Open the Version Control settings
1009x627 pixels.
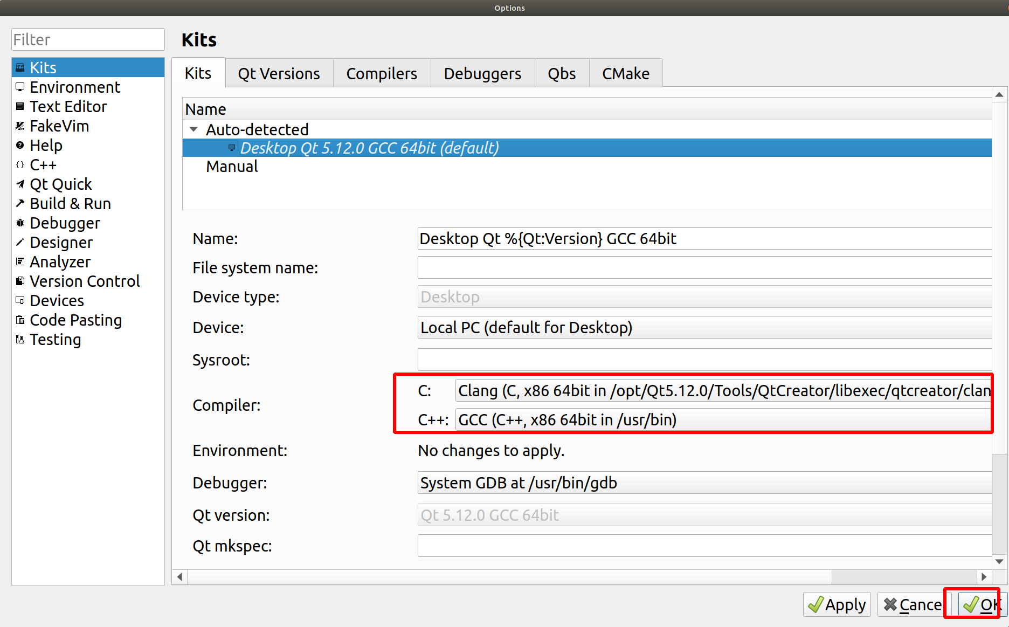point(84,281)
